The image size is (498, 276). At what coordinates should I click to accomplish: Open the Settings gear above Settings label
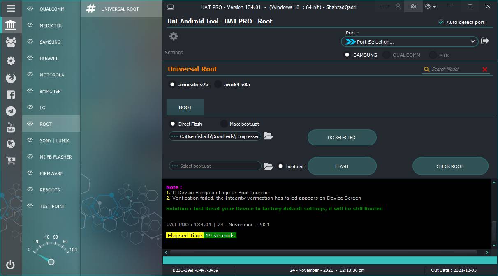point(174,37)
